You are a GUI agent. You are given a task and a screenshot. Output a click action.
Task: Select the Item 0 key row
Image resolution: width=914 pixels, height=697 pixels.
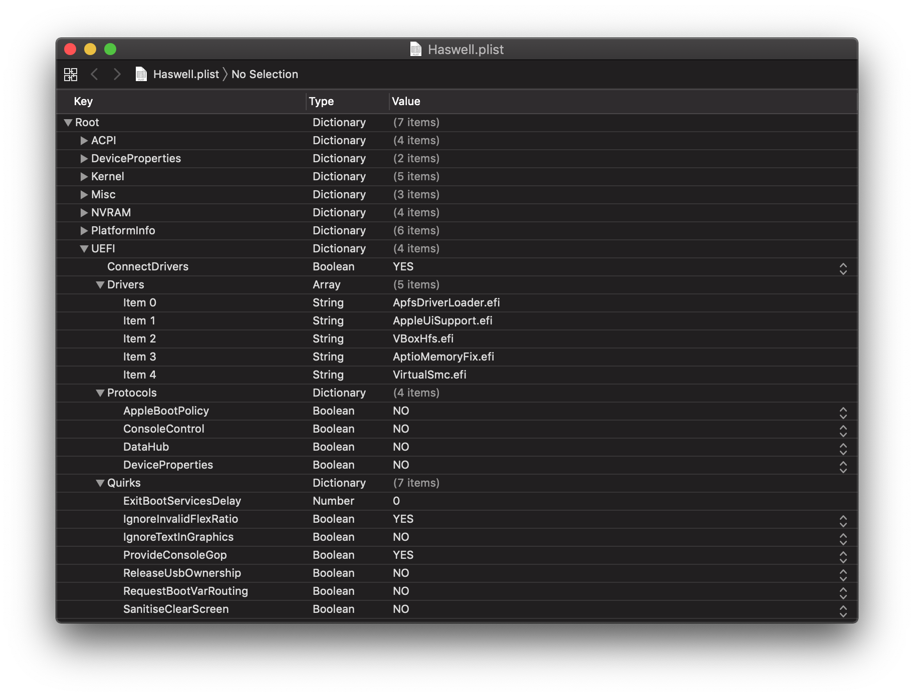(x=140, y=303)
